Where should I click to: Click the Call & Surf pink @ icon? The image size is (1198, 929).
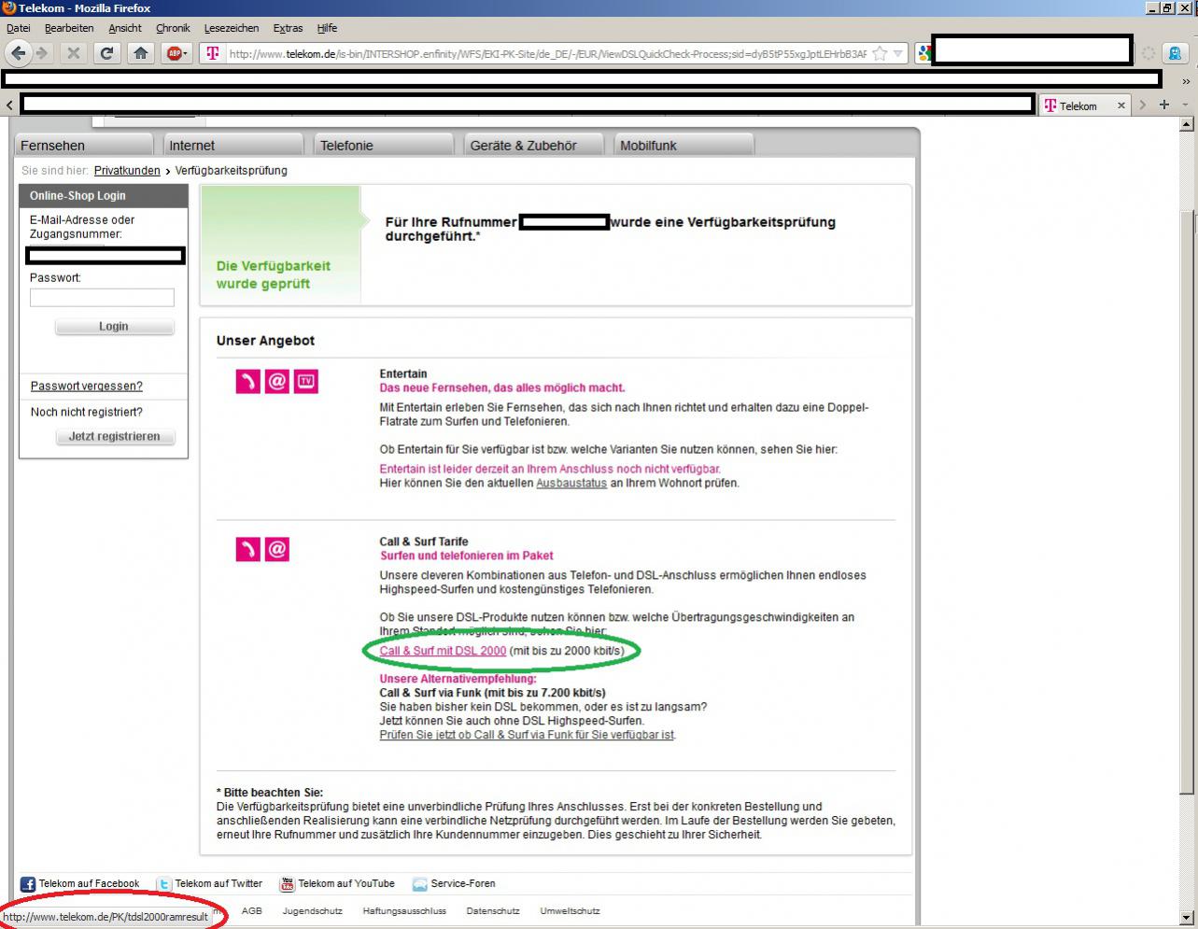276,549
